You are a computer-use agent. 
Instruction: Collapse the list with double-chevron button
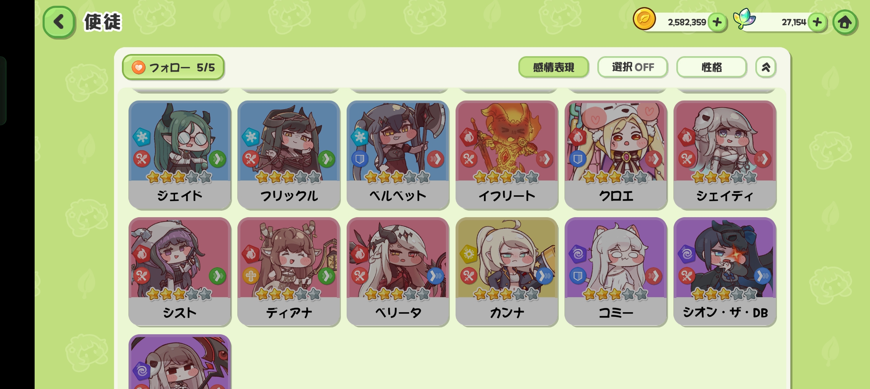[766, 67]
